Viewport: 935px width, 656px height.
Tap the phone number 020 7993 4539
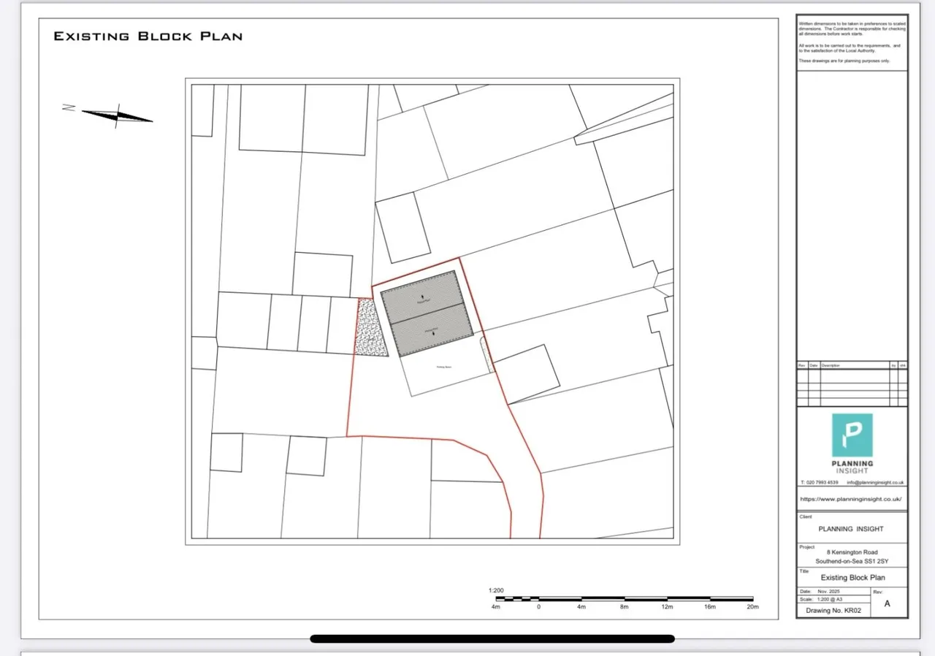[822, 483]
